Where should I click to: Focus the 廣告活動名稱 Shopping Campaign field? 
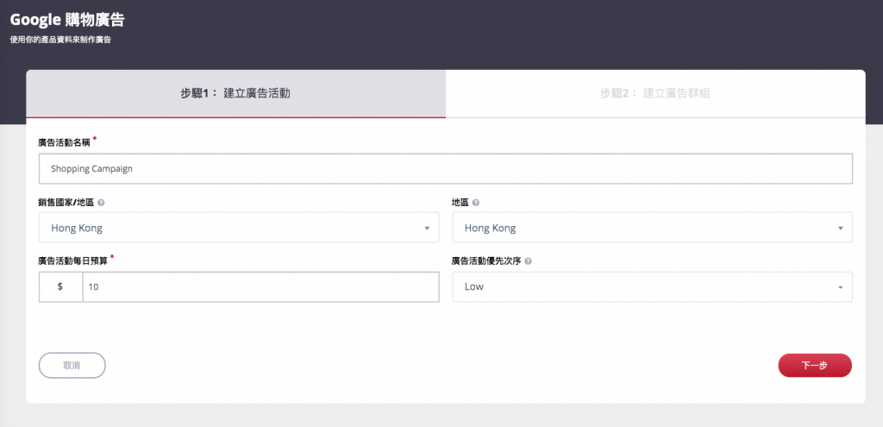[446, 168]
